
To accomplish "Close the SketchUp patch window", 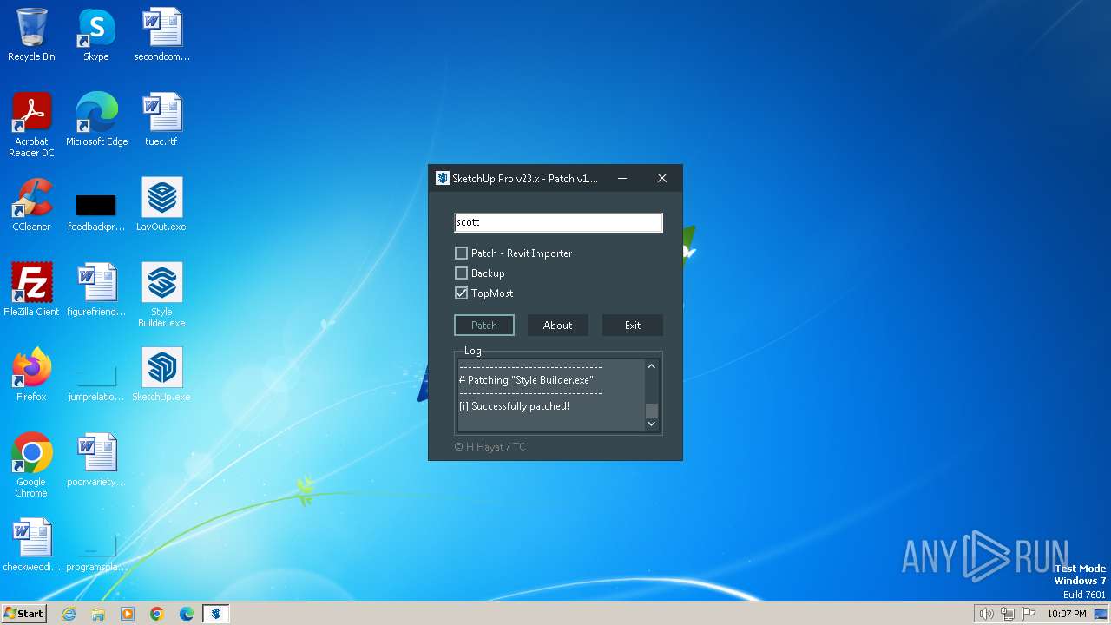I will [662, 178].
